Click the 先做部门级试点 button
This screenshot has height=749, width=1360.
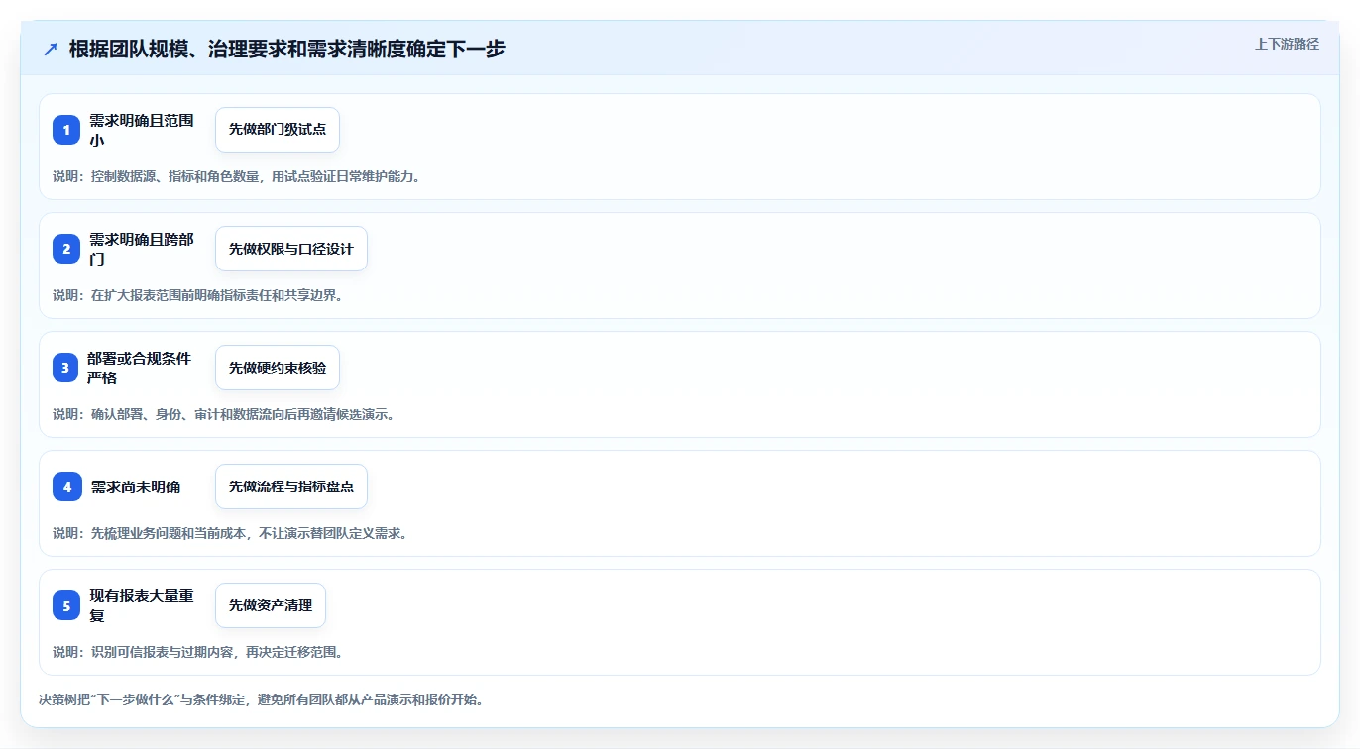pos(278,130)
